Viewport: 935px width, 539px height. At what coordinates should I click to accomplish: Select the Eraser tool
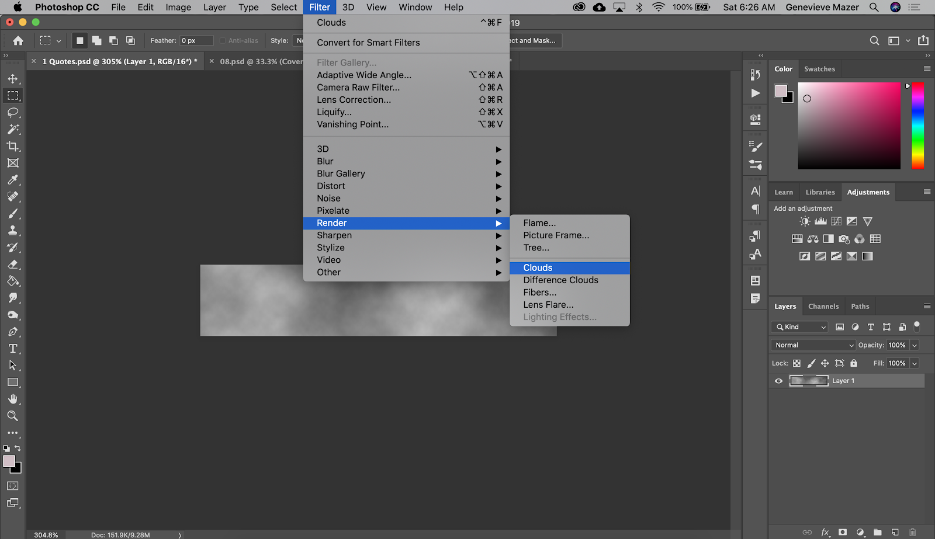pos(13,265)
